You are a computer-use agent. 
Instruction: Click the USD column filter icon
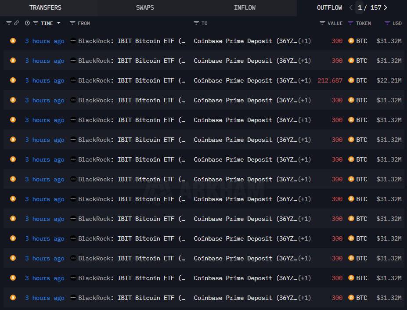tap(387, 23)
